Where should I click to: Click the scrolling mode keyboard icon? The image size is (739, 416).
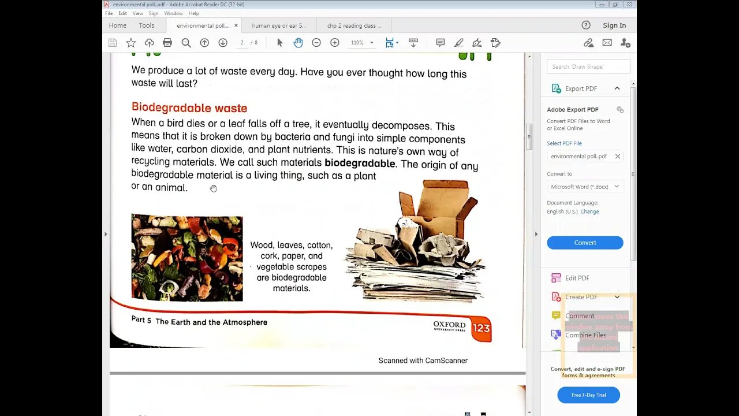click(413, 43)
